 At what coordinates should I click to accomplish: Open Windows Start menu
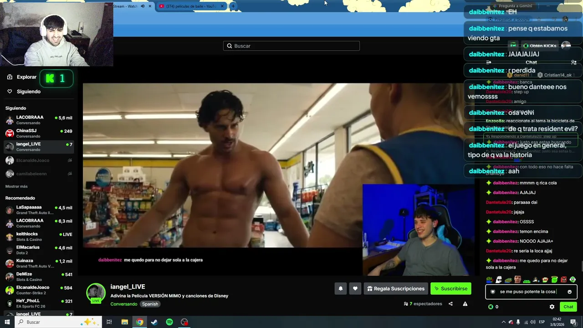click(7, 322)
